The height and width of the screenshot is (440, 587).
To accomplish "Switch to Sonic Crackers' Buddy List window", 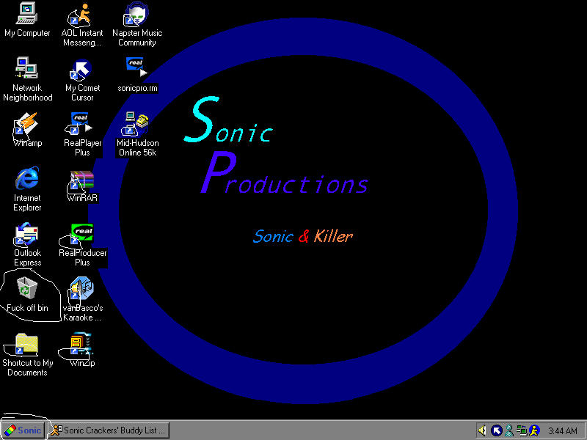I will click(x=109, y=430).
